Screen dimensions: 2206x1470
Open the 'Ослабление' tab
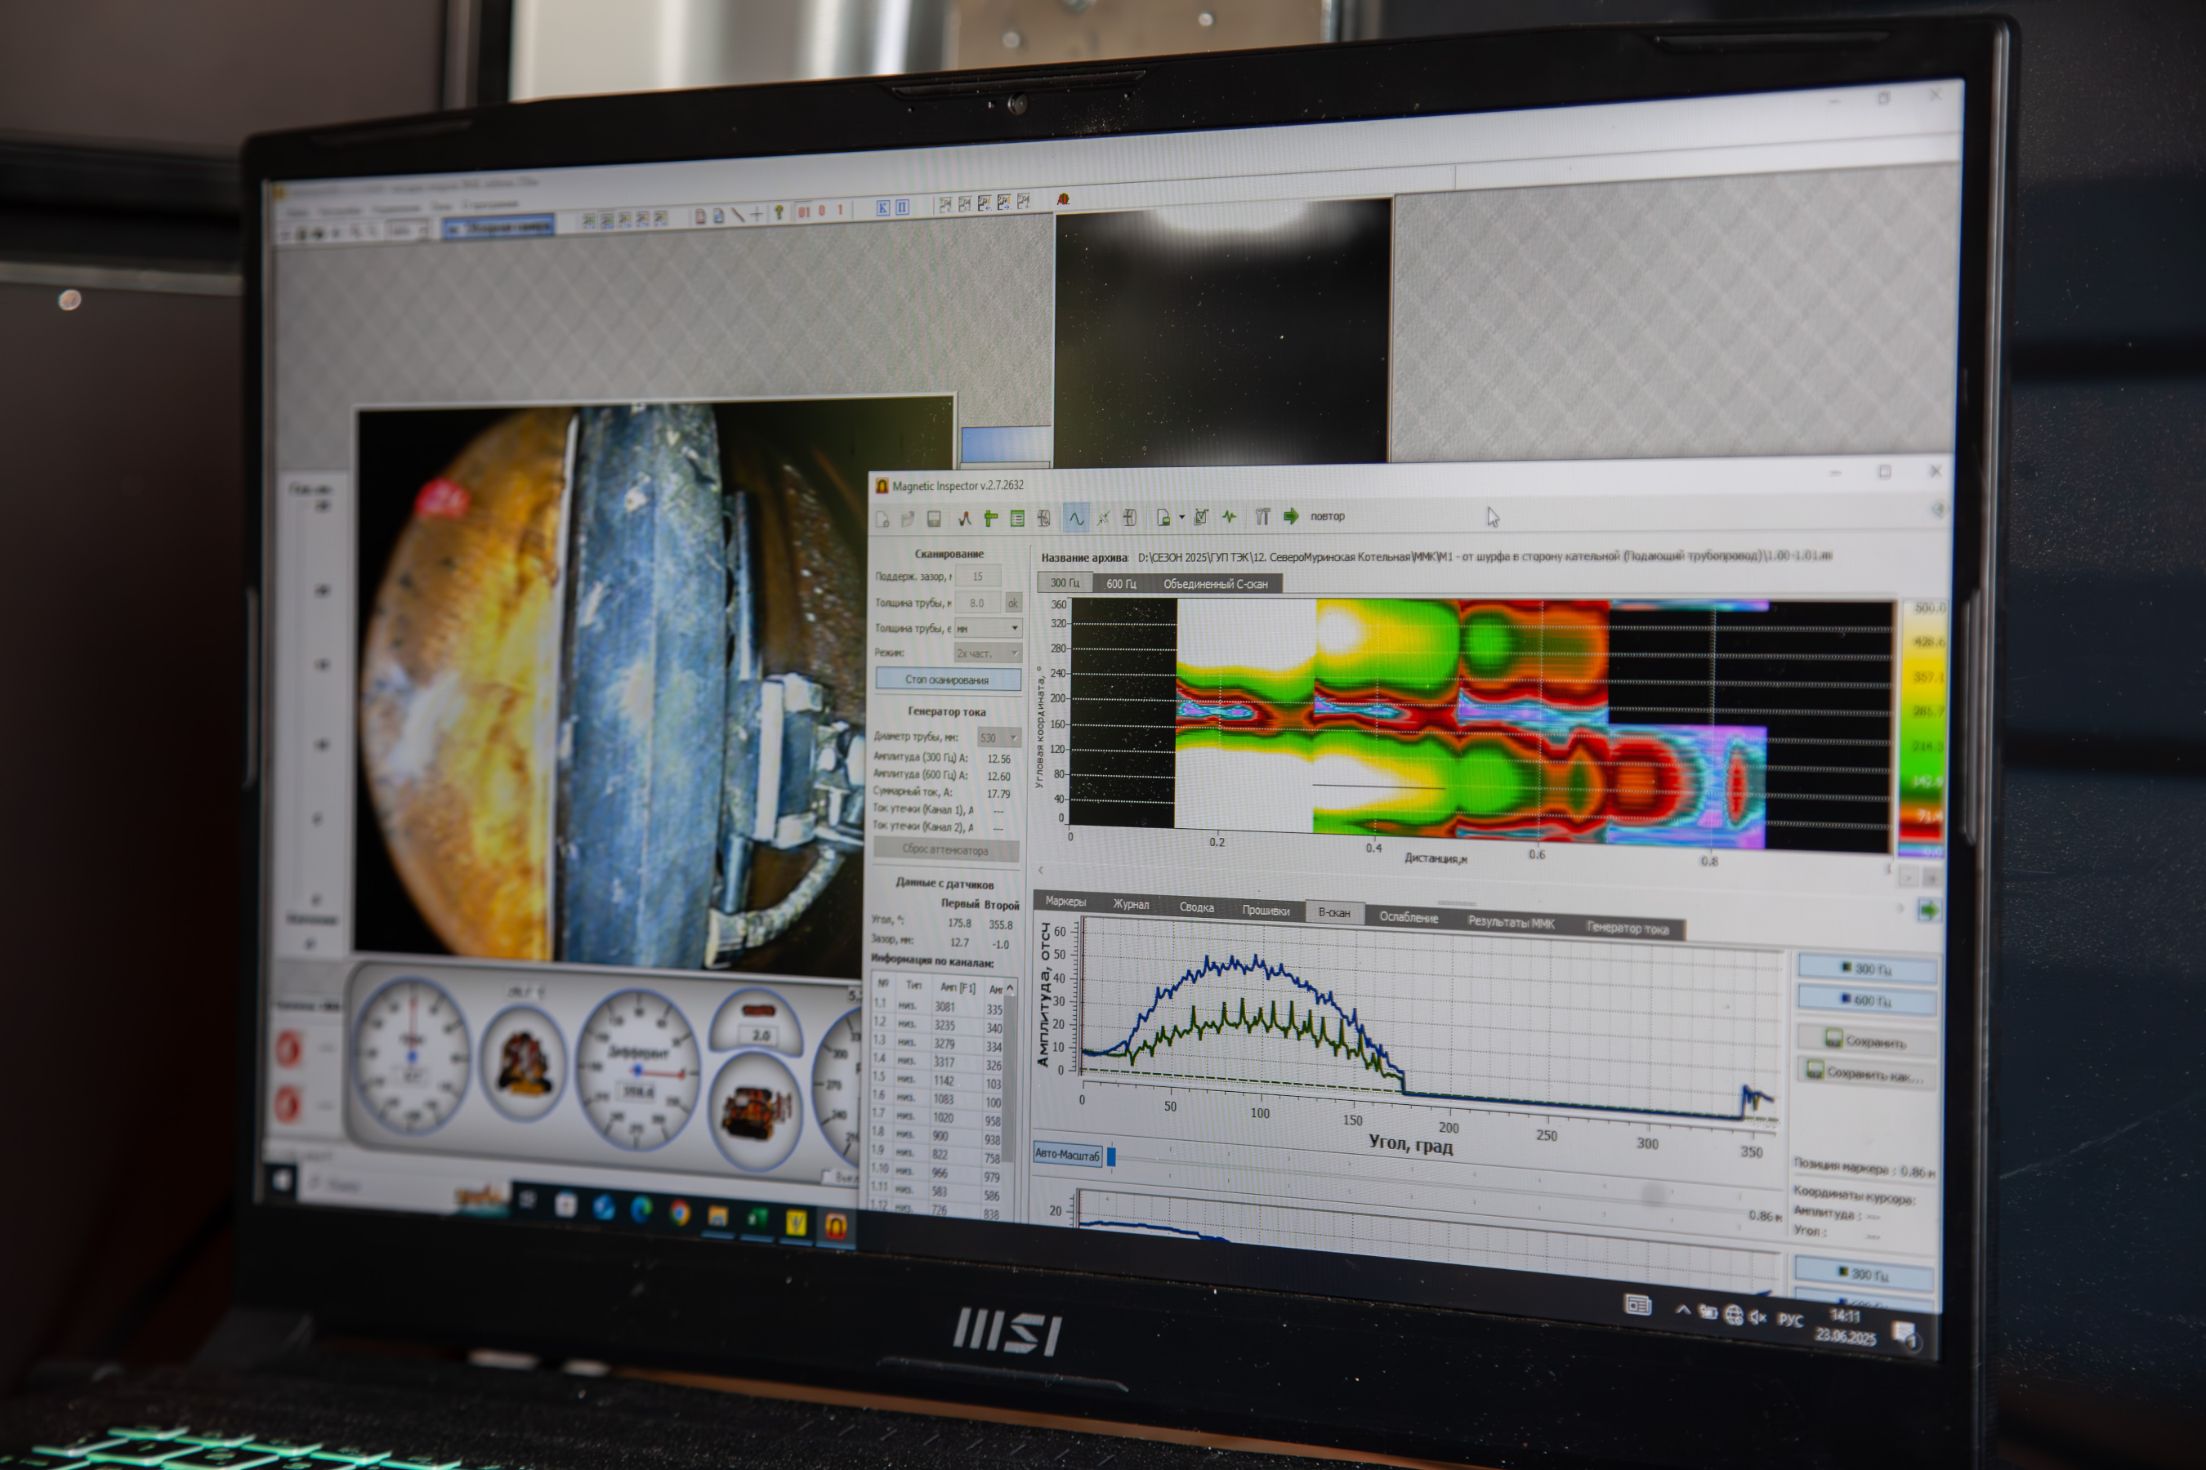(x=1409, y=918)
